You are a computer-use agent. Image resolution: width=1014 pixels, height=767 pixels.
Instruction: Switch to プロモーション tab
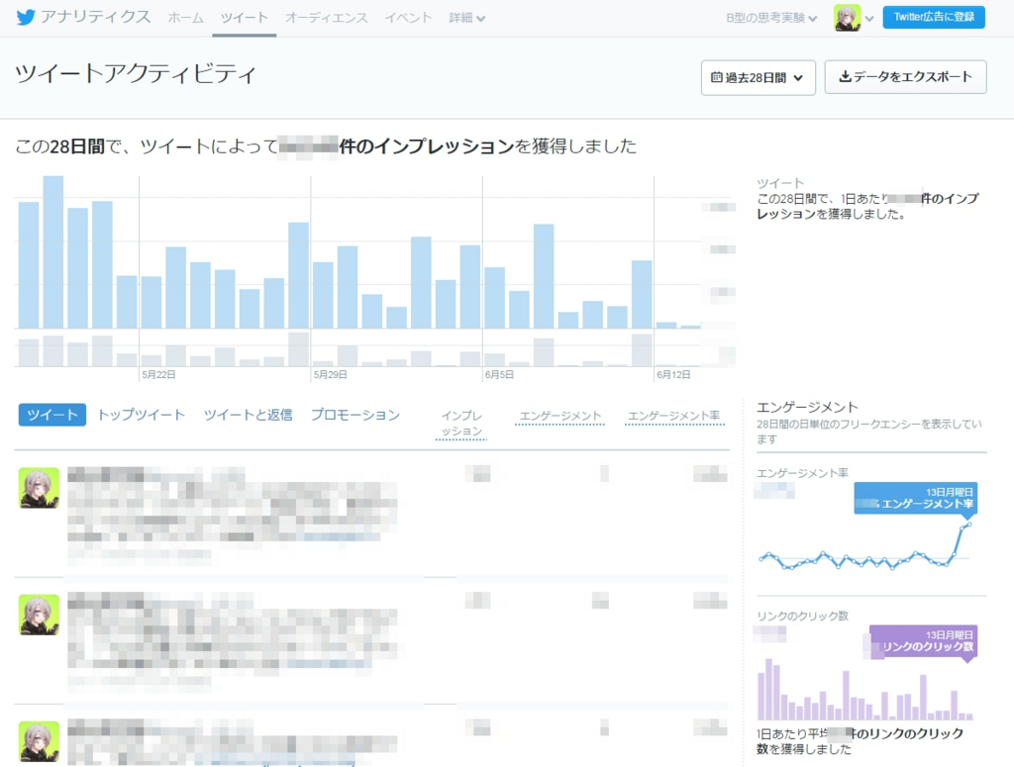tap(355, 415)
